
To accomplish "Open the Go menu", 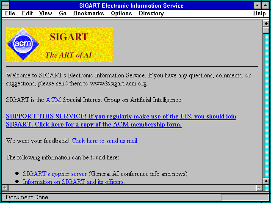I will click(62, 14).
